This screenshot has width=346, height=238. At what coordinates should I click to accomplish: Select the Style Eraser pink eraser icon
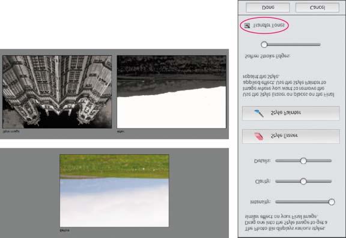pyautogui.click(x=259, y=136)
